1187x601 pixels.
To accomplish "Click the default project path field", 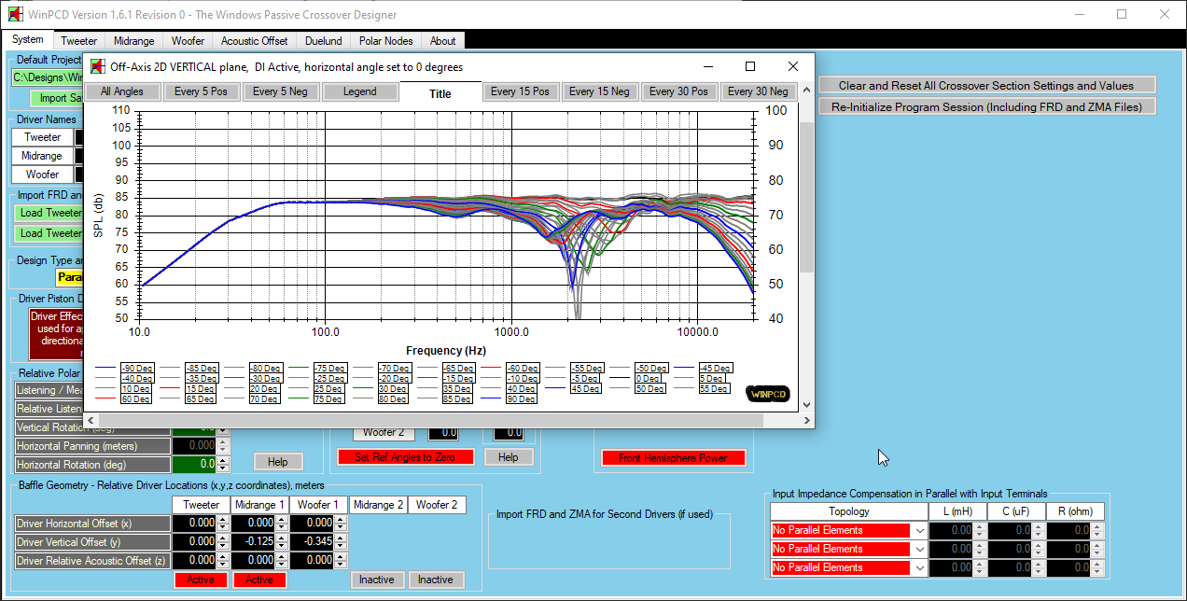I will [48, 78].
